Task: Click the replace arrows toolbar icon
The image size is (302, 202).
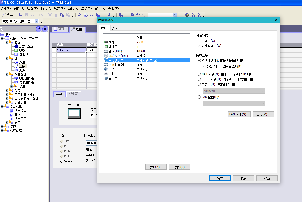Action: [x=138, y=15]
